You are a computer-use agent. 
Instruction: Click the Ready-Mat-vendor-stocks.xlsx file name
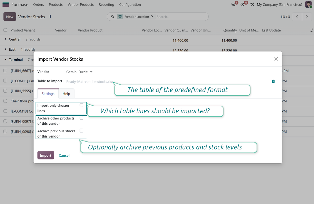click(x=90, y=82)
